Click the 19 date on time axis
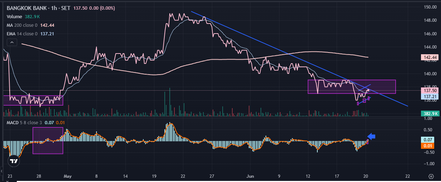This screenshot has width=441, height=182. (x=154, y=176)
